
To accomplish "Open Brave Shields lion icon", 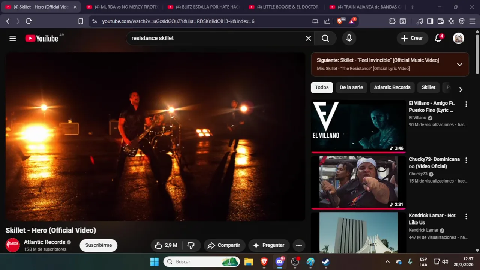I will pyautogui.click(x=340, y=21).
